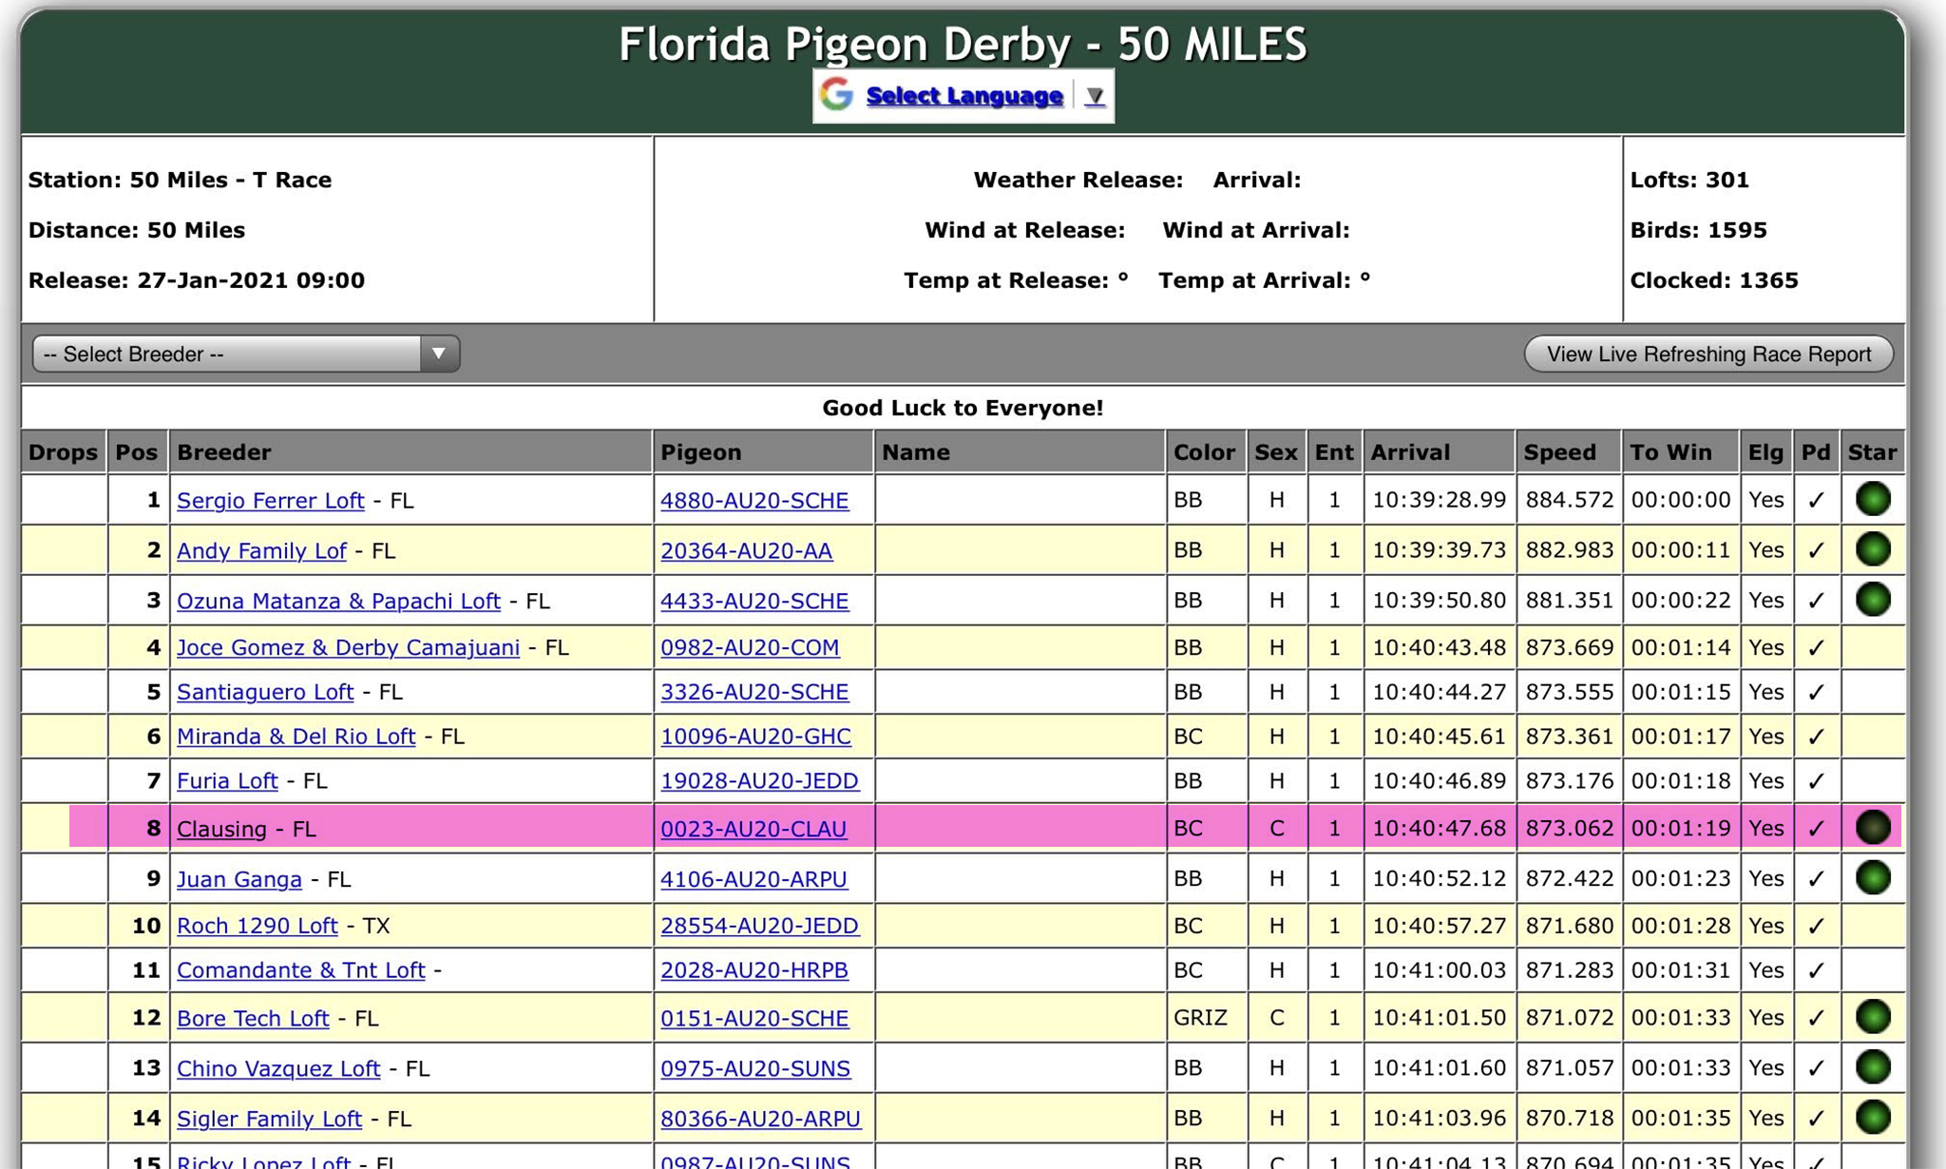The image size is (1946, 1169).
Task: Open the Select Breeder dropdown
Action: pyautogui.click(x=245, y=354)
